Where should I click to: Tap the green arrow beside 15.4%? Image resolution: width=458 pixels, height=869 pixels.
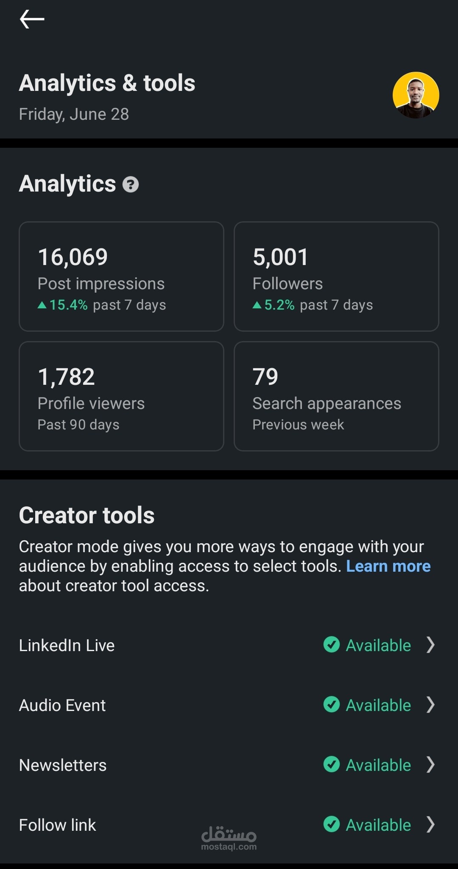pyautogui.click(x=42, y=305)
